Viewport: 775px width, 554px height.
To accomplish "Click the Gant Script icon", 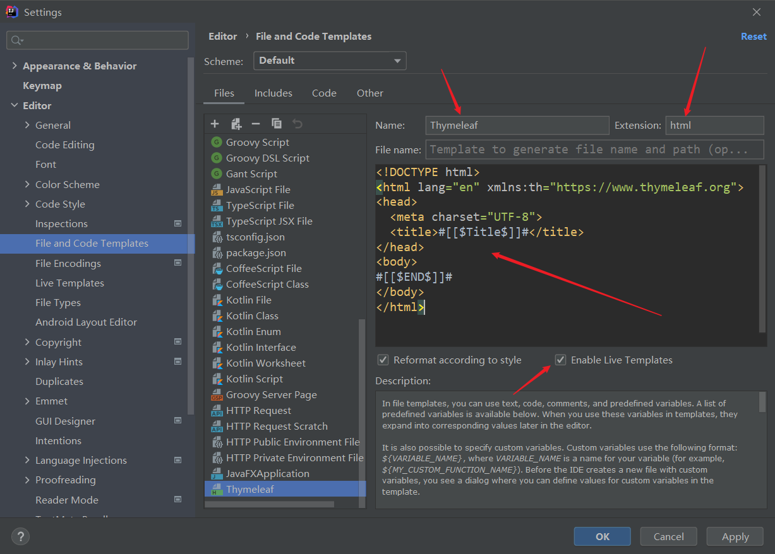I will (217, 174).
